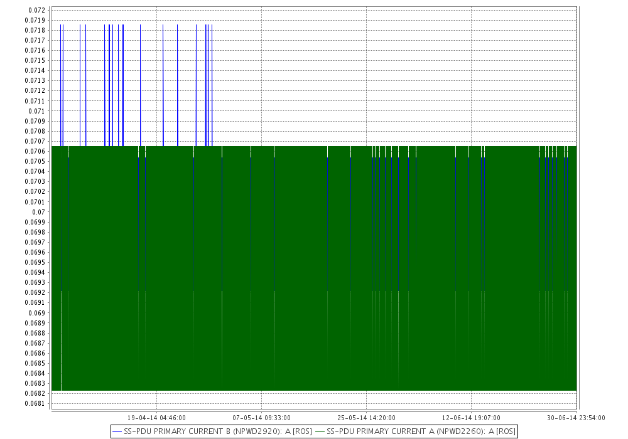Click y-axis value 0.069

click(36, 313)
